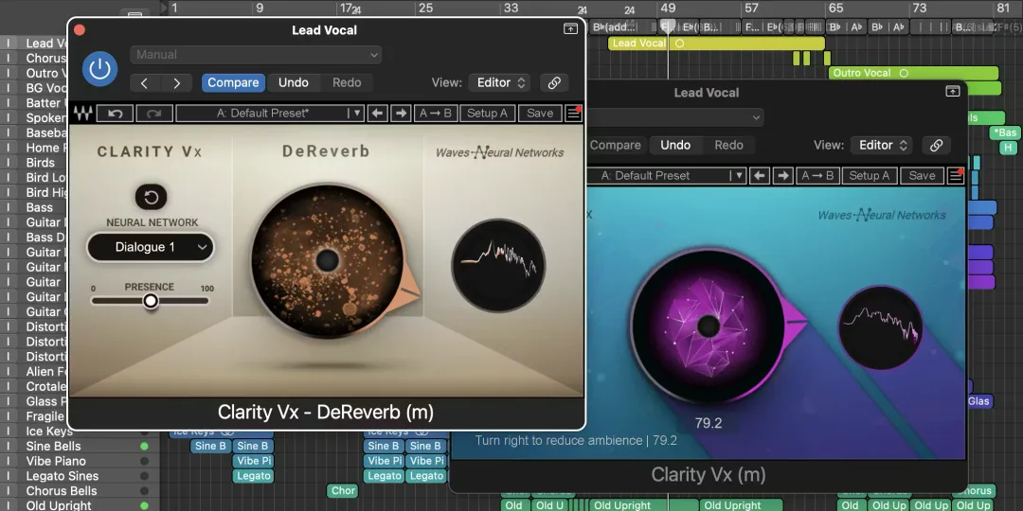Click the large DeReverb main knob
The image size is (1023, 511).
[x=327, y=261]
